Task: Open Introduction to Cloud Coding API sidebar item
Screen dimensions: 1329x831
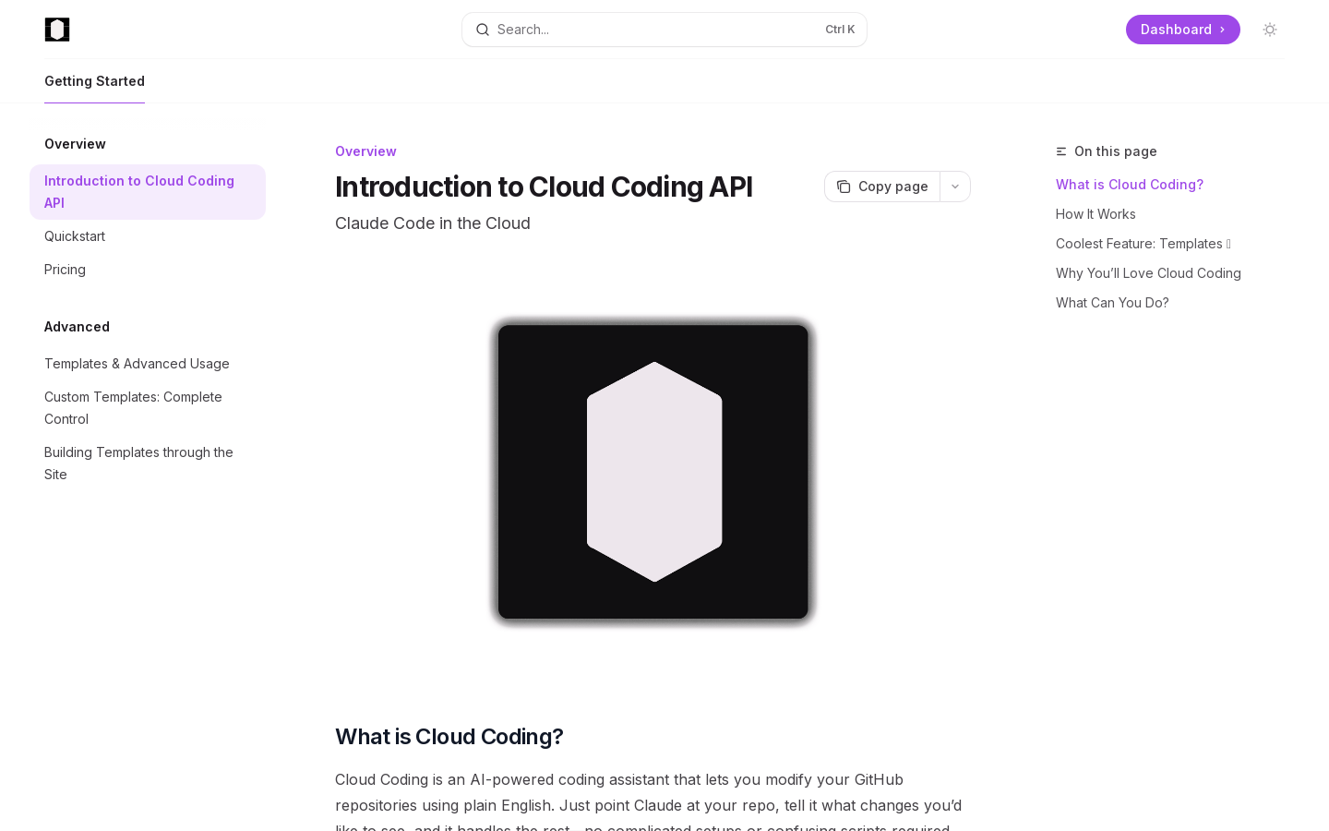Action: pos(148,192)
